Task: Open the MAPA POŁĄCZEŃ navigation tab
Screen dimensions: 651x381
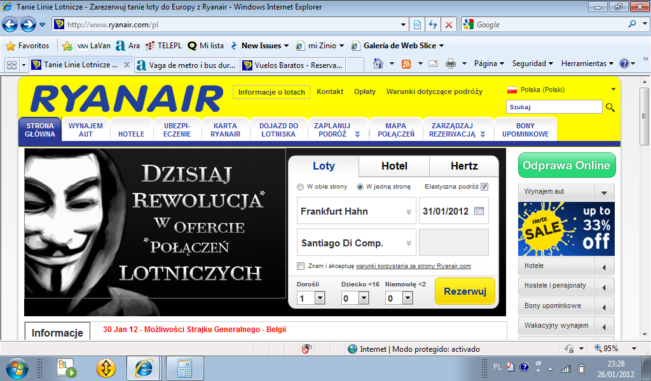Action: click(x=395, y=130)
